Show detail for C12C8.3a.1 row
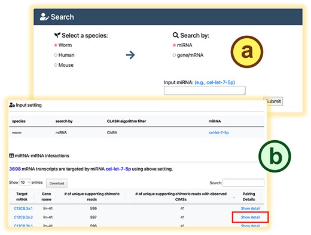Viewport: 311px width, 235px height. pos(250,208)
